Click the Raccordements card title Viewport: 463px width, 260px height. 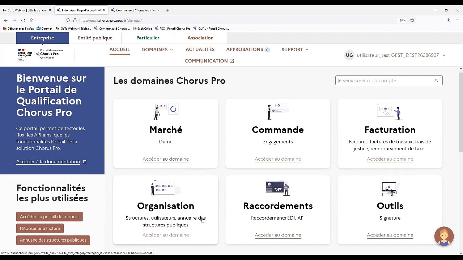pyautogui.click(x=278, y=206)
